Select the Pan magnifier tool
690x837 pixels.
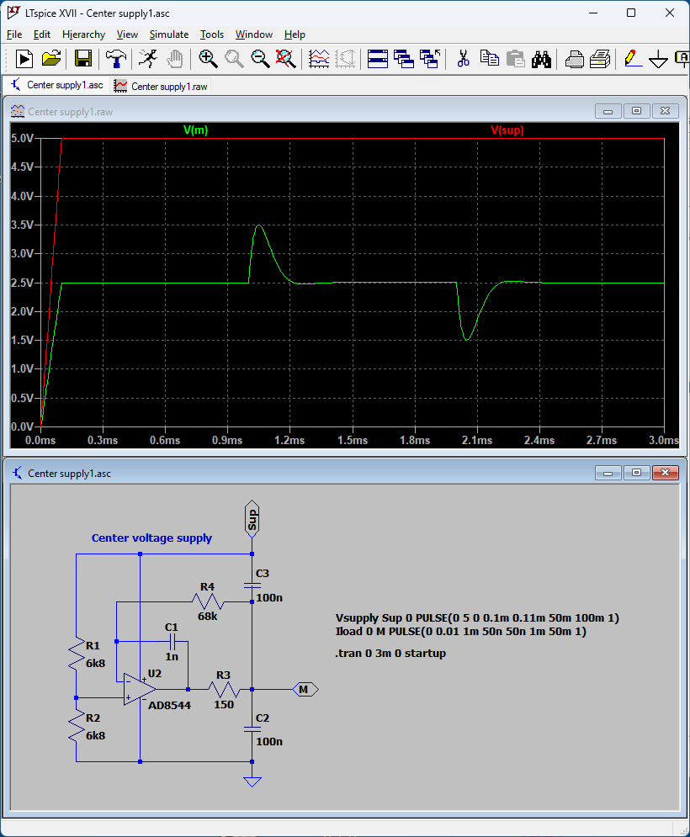[x=234, y=58]
